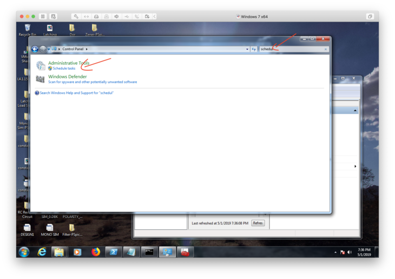Switch to Command Prompt in the taskbar

(149, 252)
